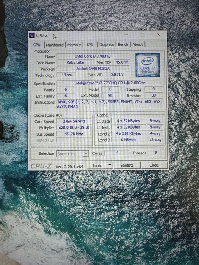Screen dimensions: 199x265
Task: Close the CPU-Z window with X
Action: (158, 35)
